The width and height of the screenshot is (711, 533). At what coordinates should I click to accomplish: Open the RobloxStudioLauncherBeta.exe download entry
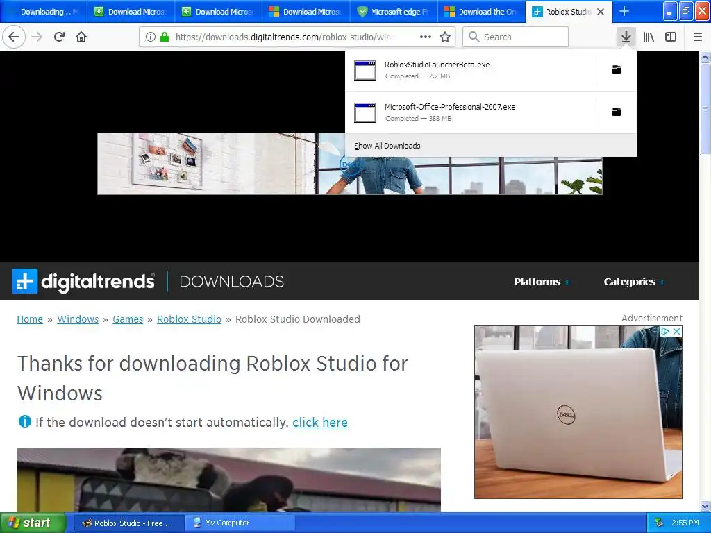(x=470, y=70)
